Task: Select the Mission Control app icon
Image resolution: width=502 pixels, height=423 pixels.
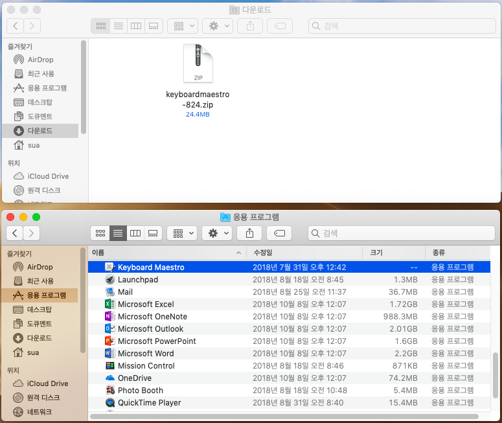Action: click(x=110, y=366)
